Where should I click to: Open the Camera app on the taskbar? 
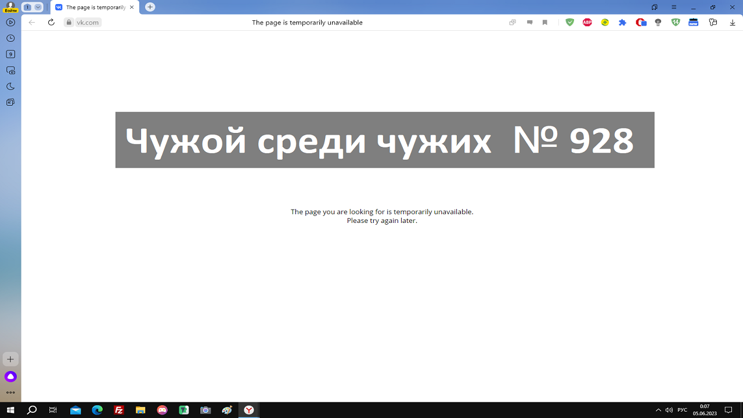(205, 410)
